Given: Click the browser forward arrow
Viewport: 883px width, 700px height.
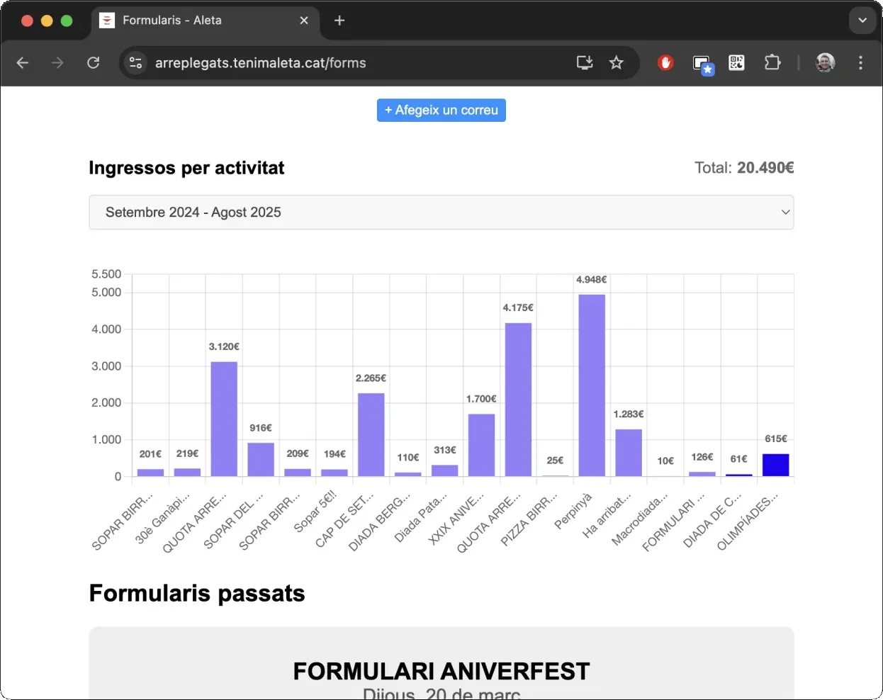Looking at the screenshot, I should [x=57, y=63].
